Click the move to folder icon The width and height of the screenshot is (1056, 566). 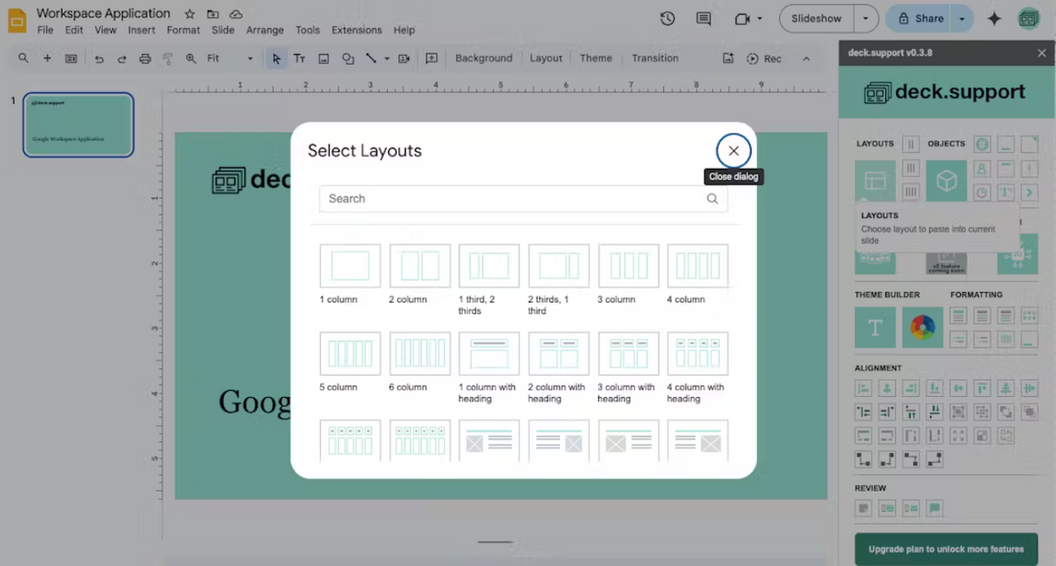coord(213,14)
